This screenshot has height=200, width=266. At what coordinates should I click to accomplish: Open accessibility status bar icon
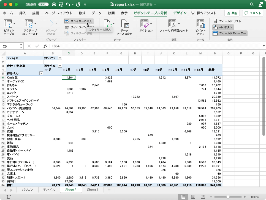[9, 197]
